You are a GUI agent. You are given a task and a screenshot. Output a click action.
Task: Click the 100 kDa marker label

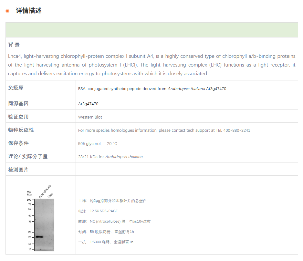pos(29,200)
